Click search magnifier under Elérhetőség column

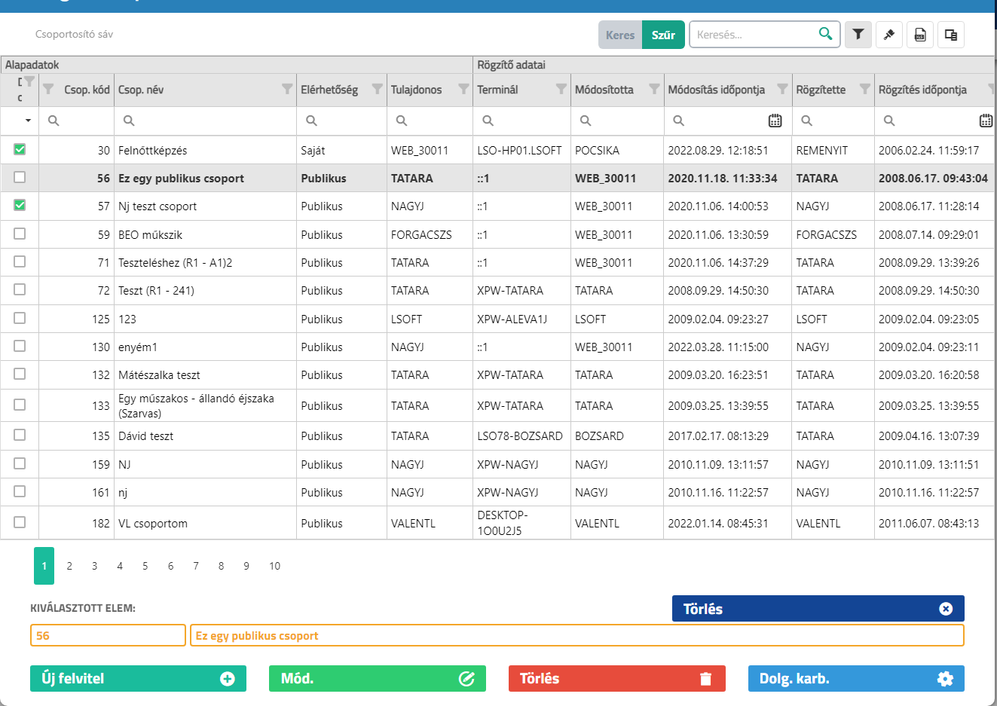(x=311, y=121)
